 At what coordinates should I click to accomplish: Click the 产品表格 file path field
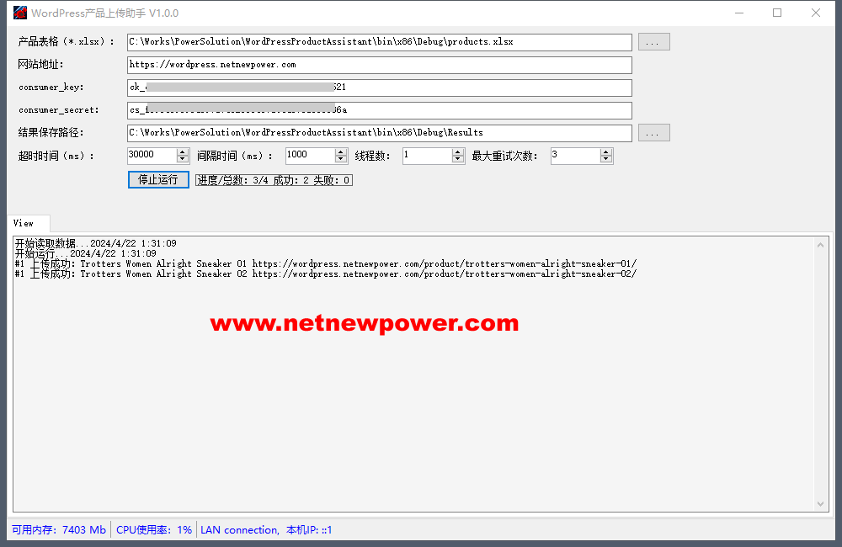click(x=379, y=42)
